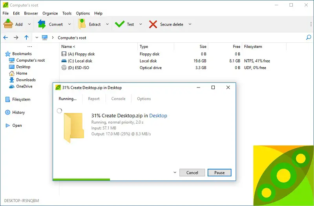Click the History clock icon
The width and height of the screenshot is (314, 206).
pos(7,112)
